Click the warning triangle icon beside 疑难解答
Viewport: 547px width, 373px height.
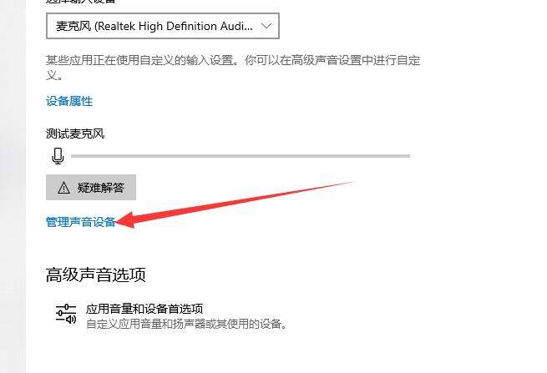coord(63,188)
